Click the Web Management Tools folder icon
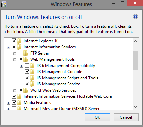The height and width of the screenshot is (127, 143). point(26,59)
